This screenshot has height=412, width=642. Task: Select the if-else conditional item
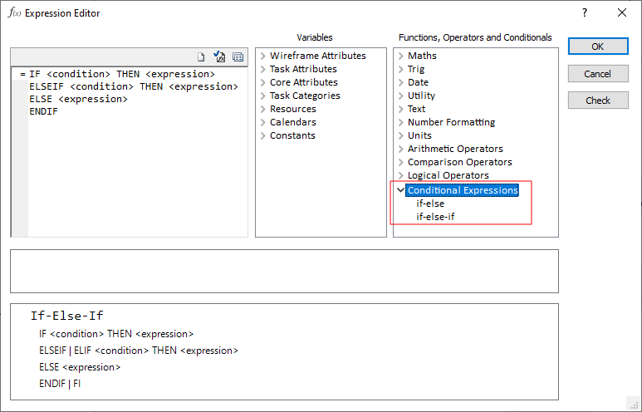pos(430,204)
